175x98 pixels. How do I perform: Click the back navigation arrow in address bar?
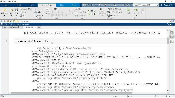pyautogui.click(x=1, y=21)
